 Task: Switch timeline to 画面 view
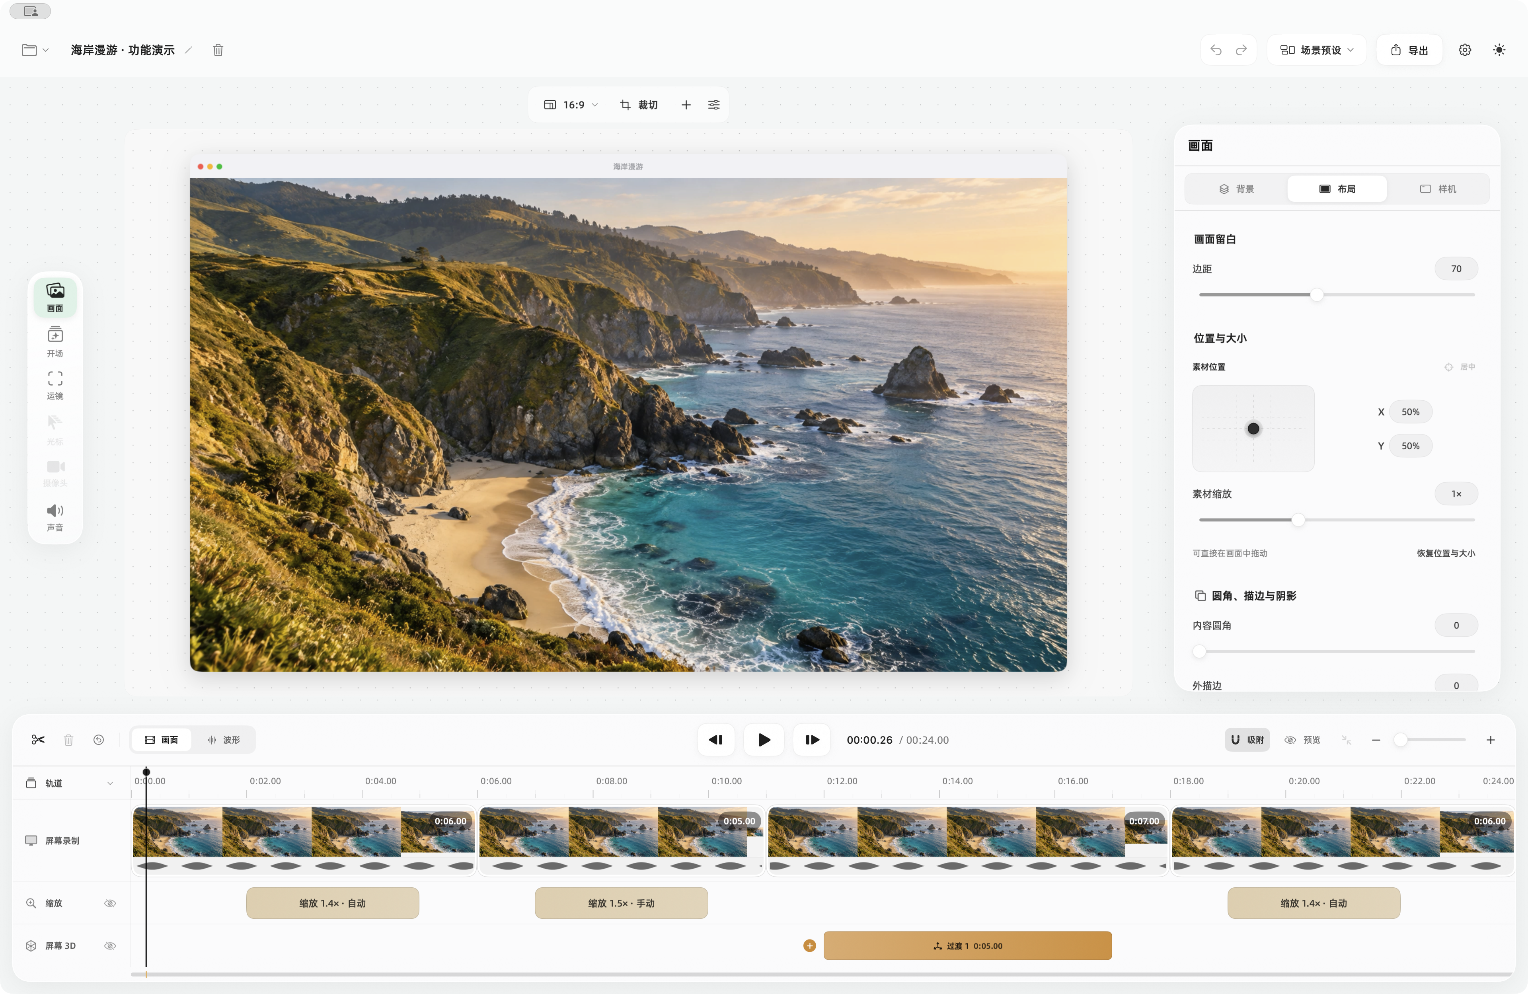coord(162,740)
